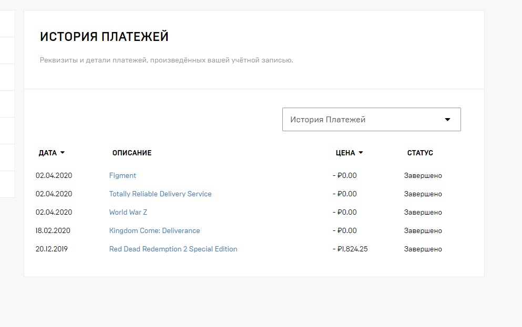This screenshot has width=522, height=327.
Task: Click the СТАТУС column header
Action: (x=420, y=153)
